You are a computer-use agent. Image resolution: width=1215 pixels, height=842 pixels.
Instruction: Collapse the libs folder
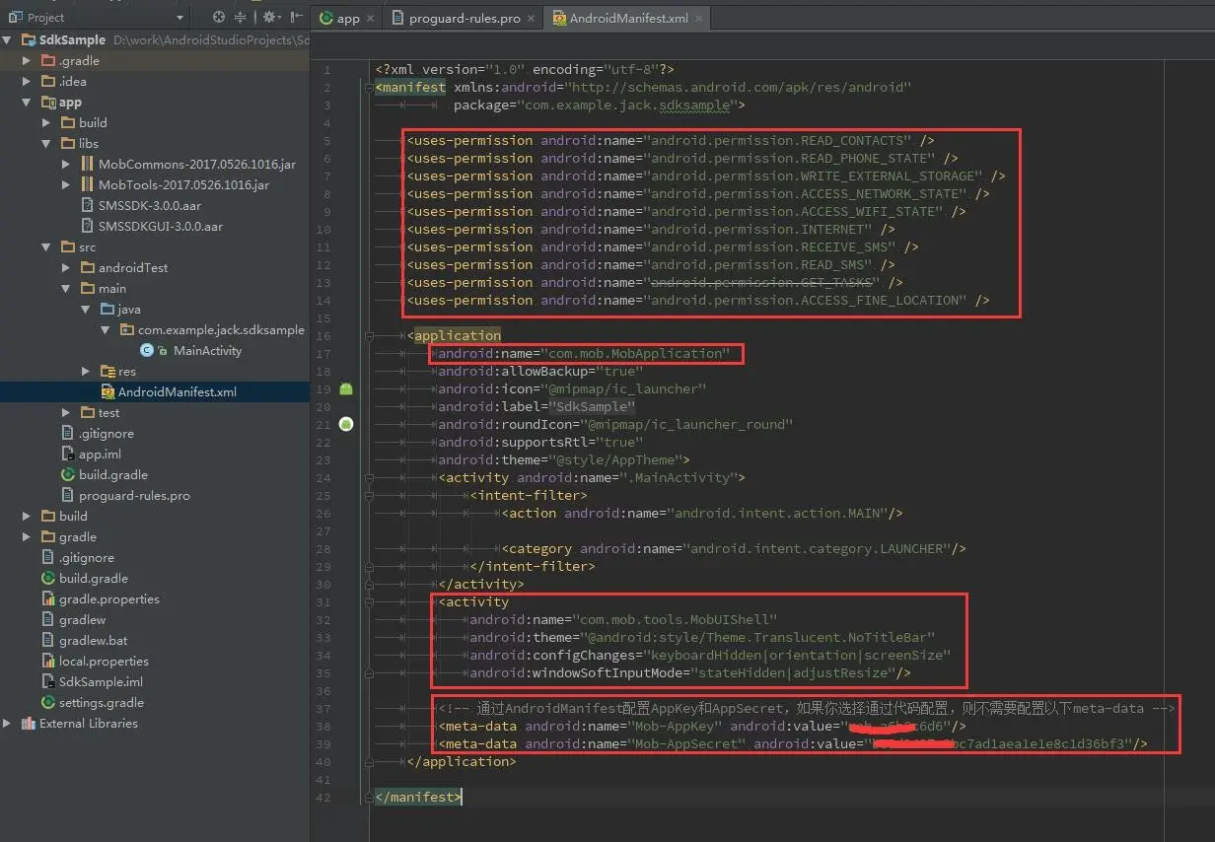click(46, 143)
